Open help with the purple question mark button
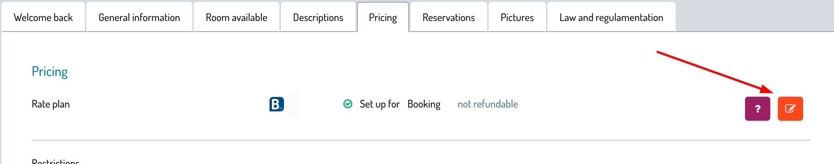 757,109
